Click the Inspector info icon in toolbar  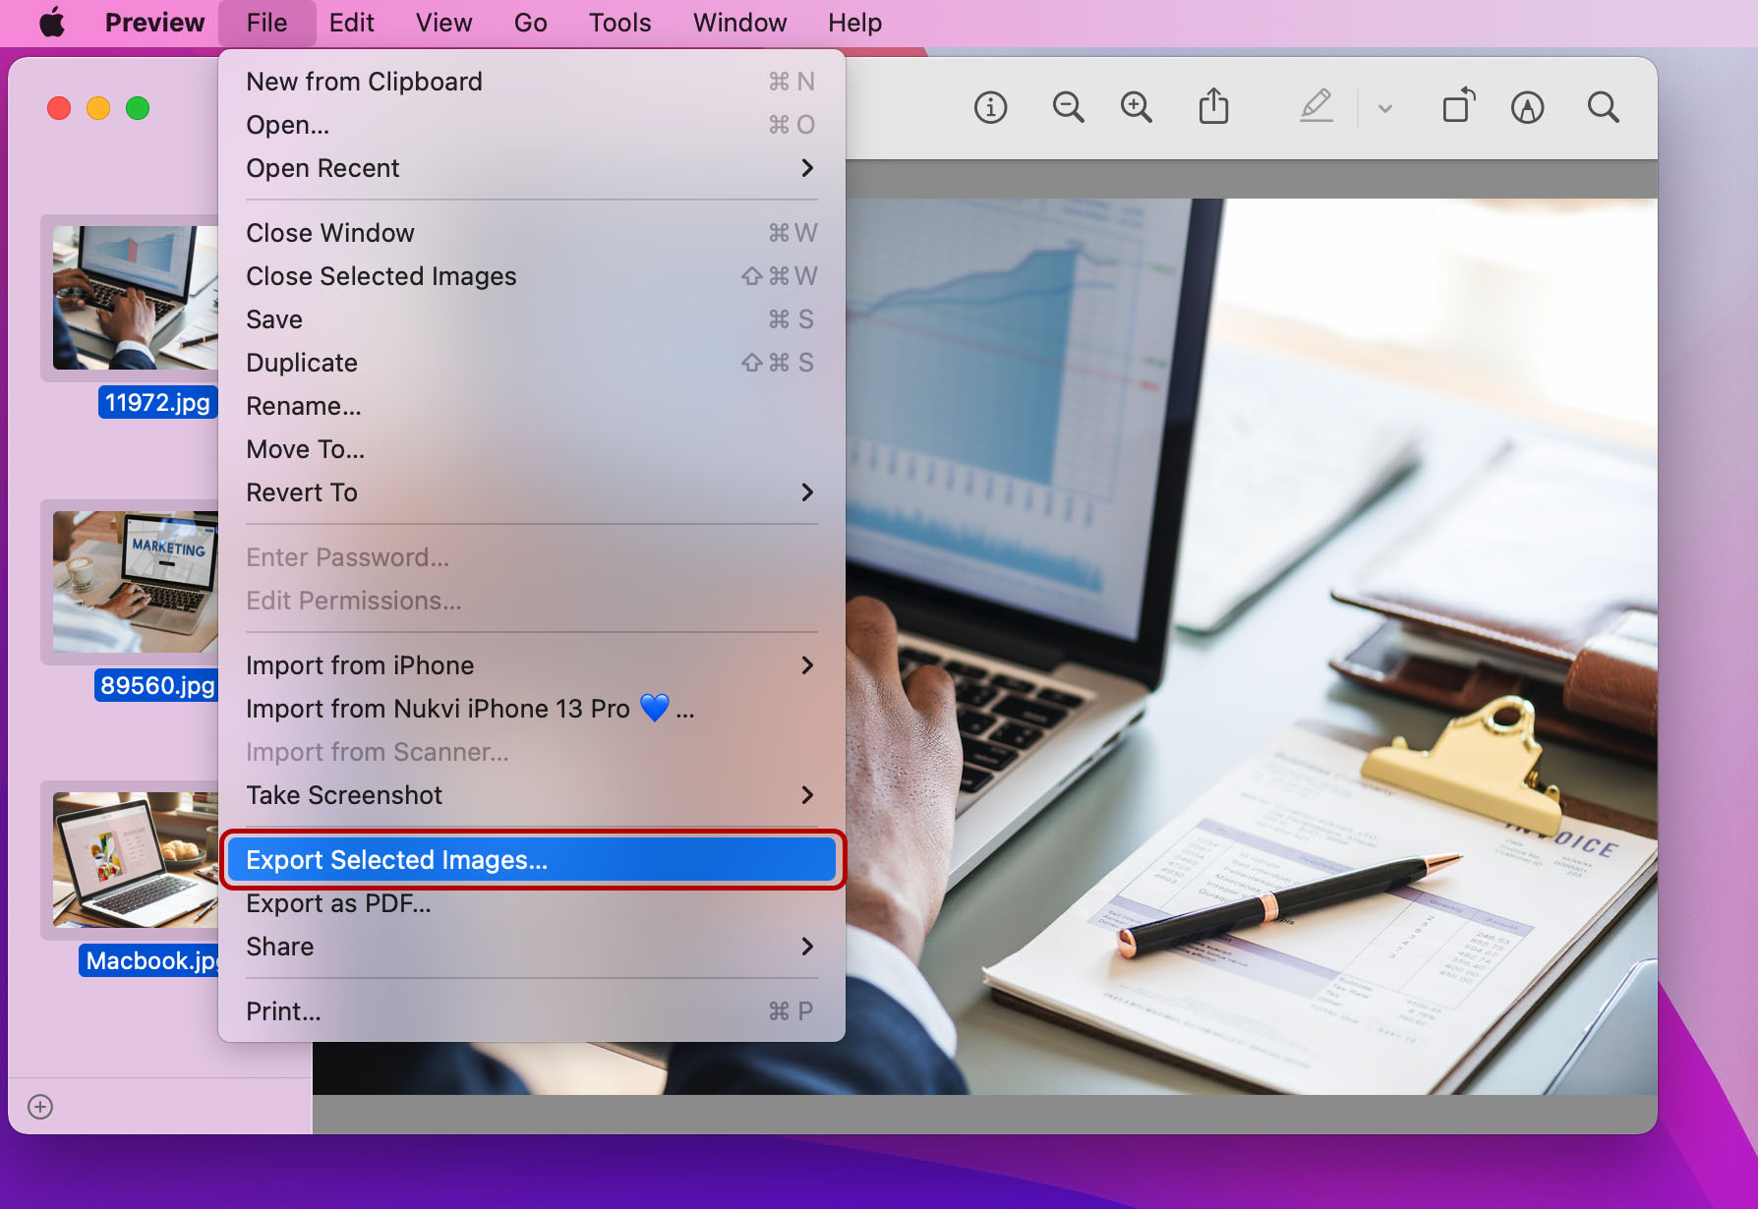pos(990,107)
